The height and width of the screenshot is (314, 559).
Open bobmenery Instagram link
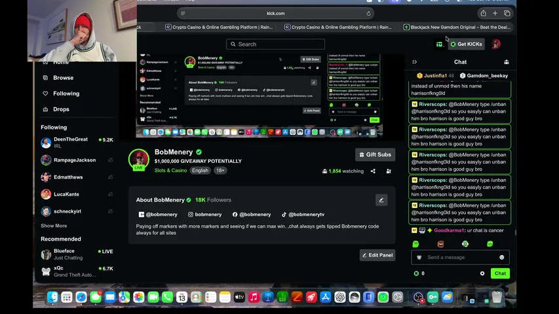coord(205,215)
